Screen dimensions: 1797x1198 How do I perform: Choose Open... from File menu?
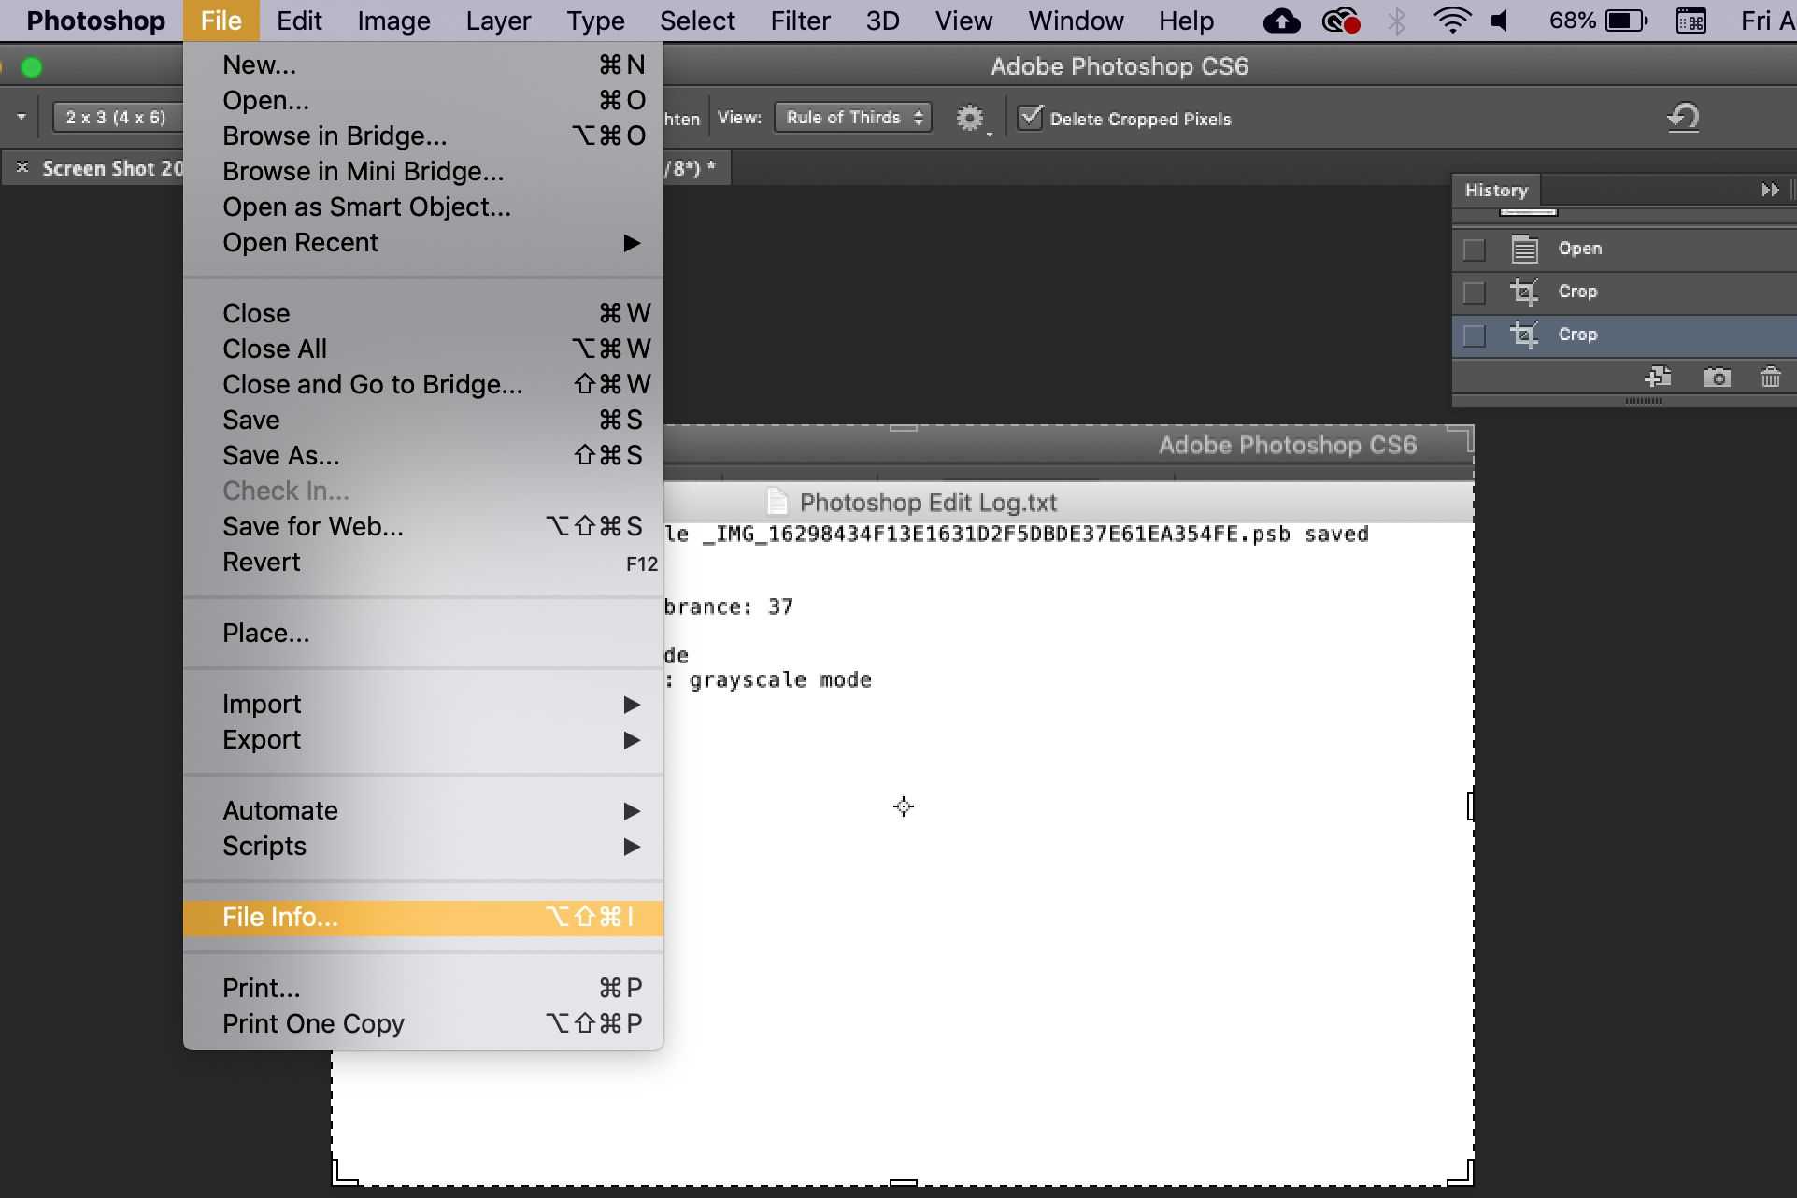coord(423,100)
